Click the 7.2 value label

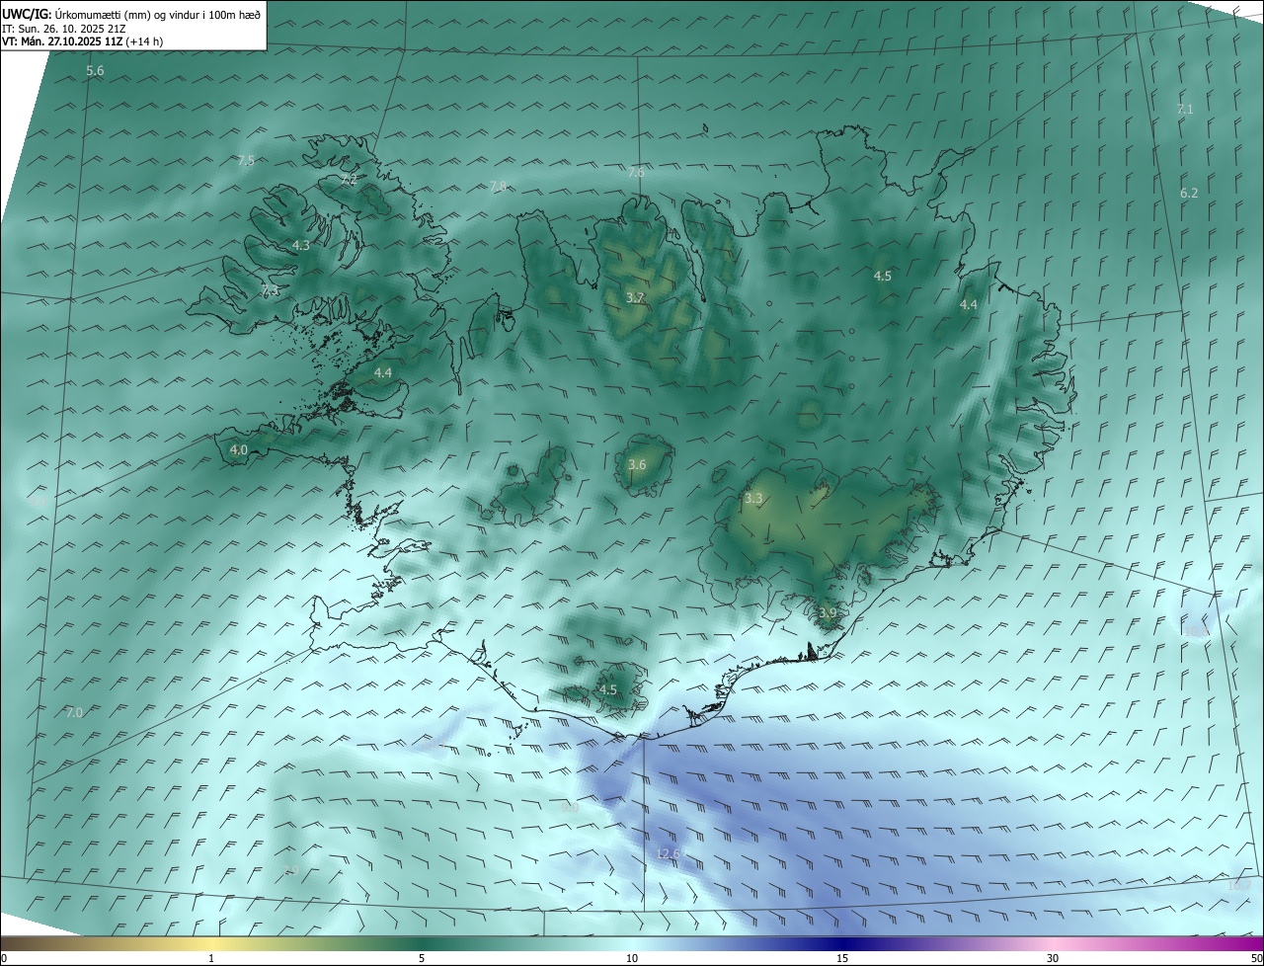[348, 181]
